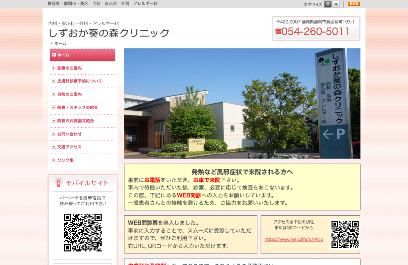Click the モバイルサイト heading
This screenshot has height=265, width=408.
(x=87, y=183)
